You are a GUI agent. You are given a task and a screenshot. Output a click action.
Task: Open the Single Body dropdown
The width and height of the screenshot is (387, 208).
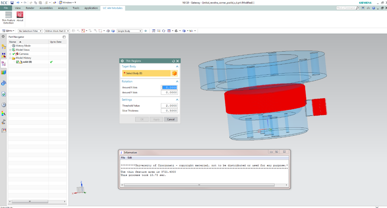(x=129, y=31)
